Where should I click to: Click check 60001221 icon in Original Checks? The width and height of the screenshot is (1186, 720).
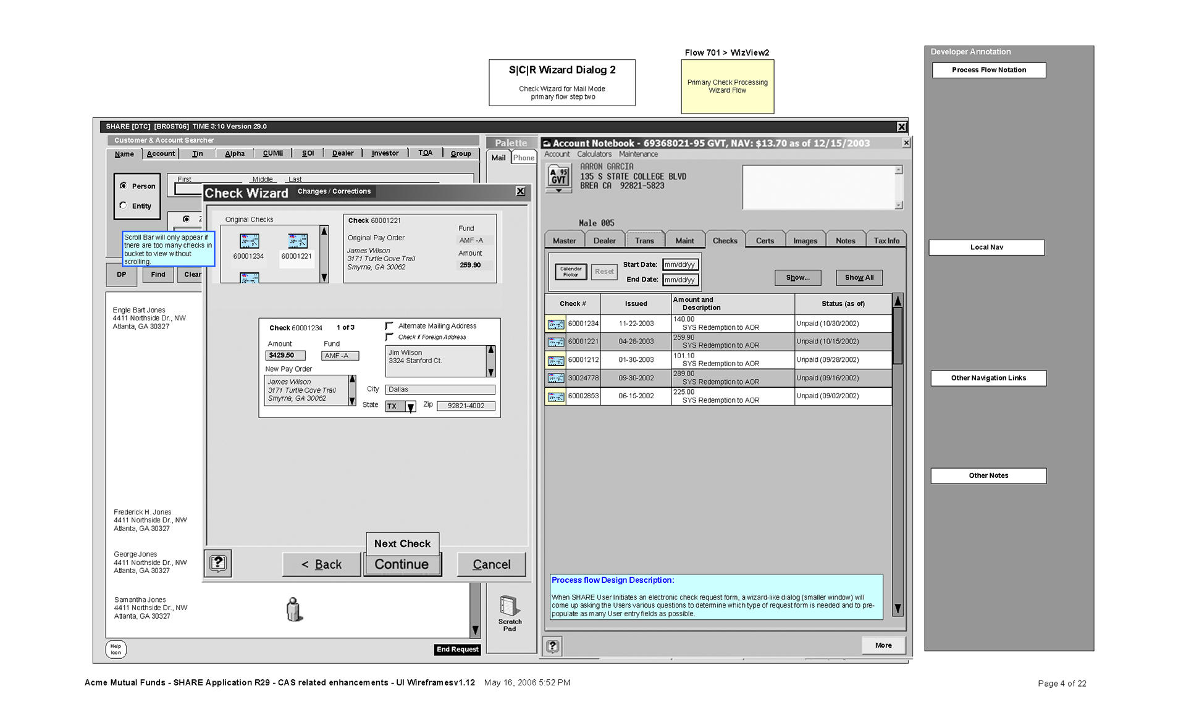point(297,241)
